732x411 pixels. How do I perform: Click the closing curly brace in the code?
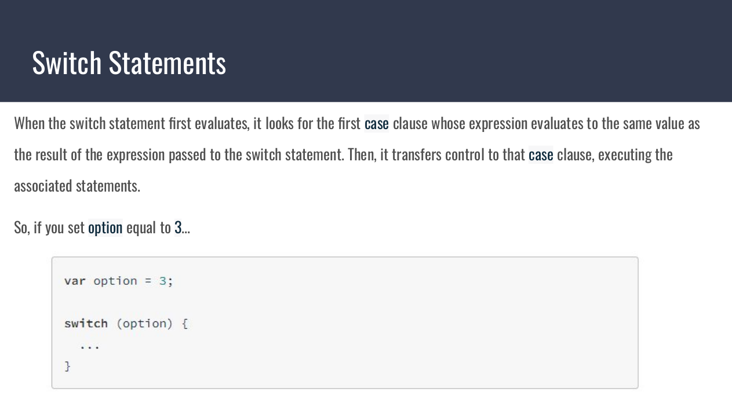tap(67, 366)
